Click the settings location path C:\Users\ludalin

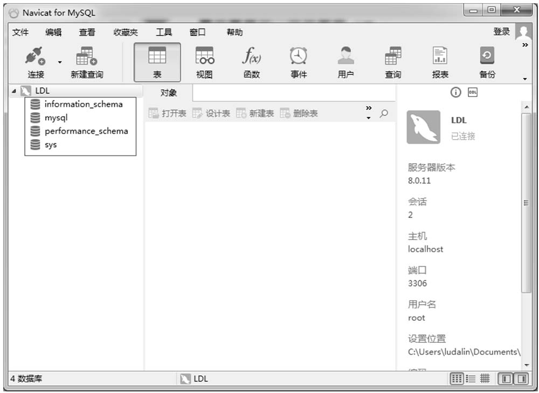[464, 351]
